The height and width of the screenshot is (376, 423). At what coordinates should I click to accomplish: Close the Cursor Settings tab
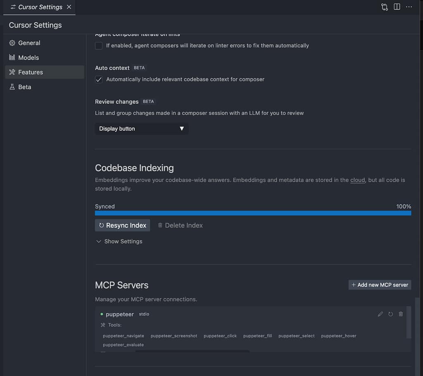click(69, 7)
